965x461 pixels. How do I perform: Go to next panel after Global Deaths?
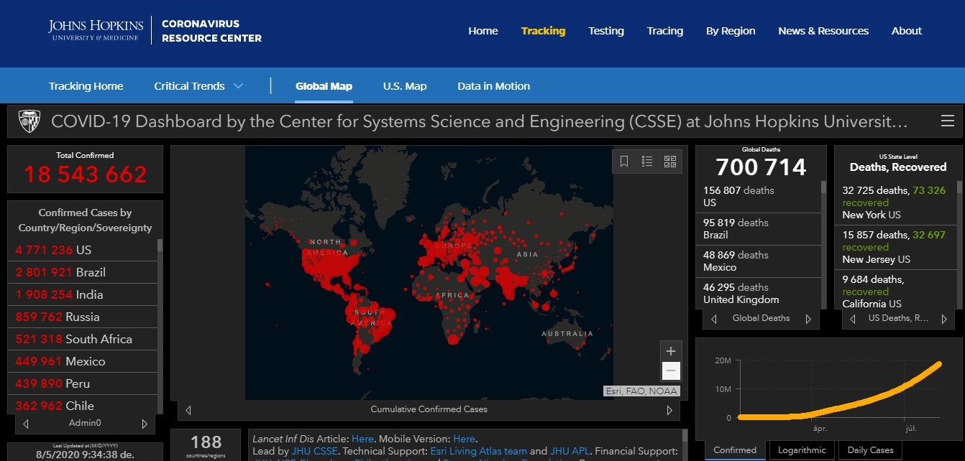click(x=808, y=319)
